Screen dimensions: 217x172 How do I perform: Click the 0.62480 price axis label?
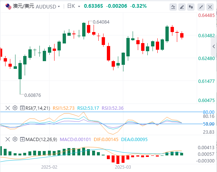click(206, 59)
